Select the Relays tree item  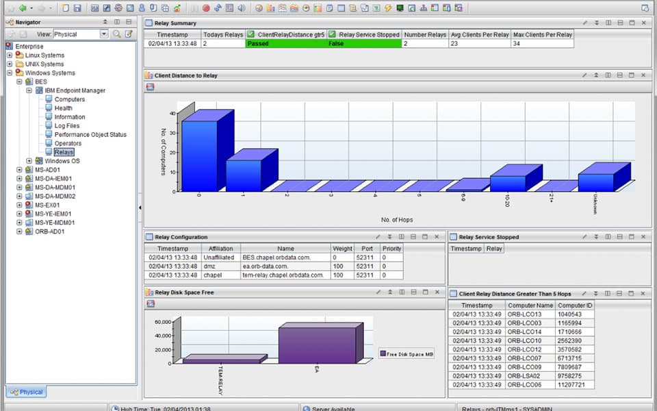point(64,152)
